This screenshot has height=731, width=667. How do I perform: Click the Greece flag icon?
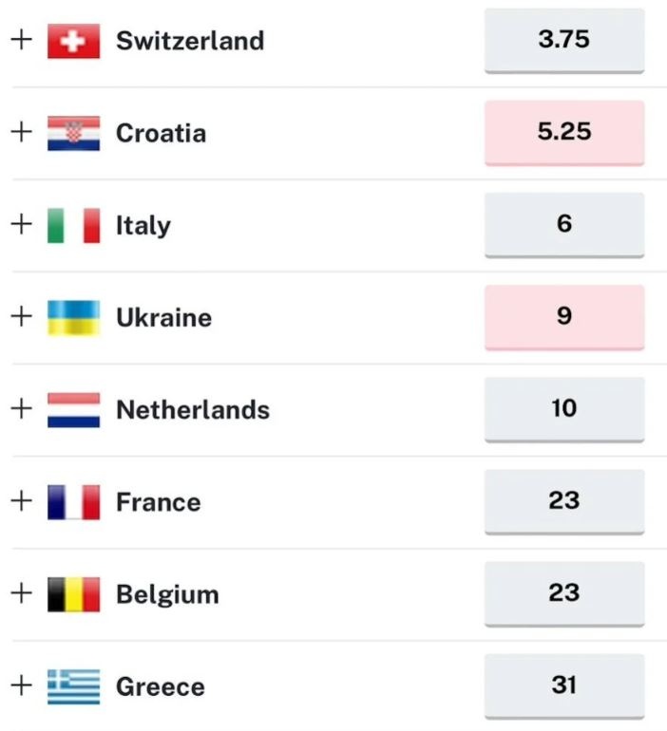tap(73, 685)
